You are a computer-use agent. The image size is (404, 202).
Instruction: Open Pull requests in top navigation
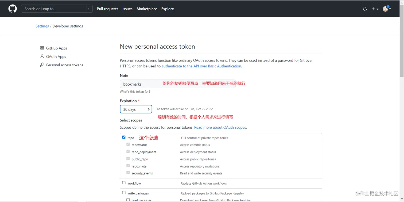pos(107,9)
